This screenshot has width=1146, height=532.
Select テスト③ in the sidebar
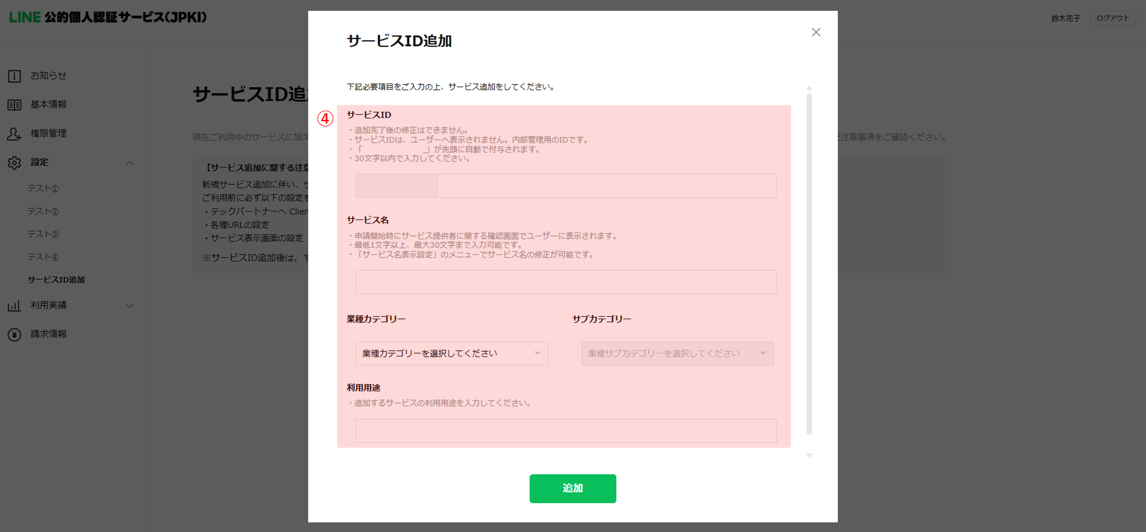(43, 234)
